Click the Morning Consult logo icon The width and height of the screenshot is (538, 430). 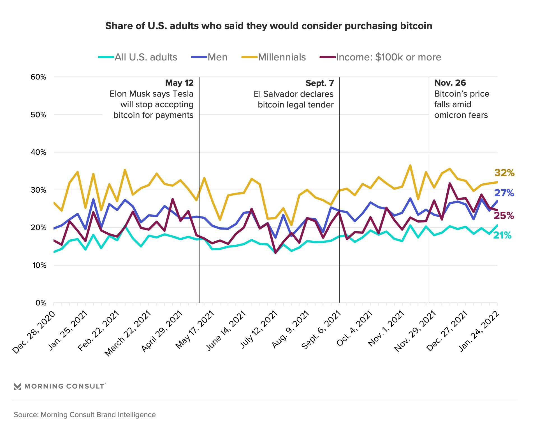click(17, 386)
